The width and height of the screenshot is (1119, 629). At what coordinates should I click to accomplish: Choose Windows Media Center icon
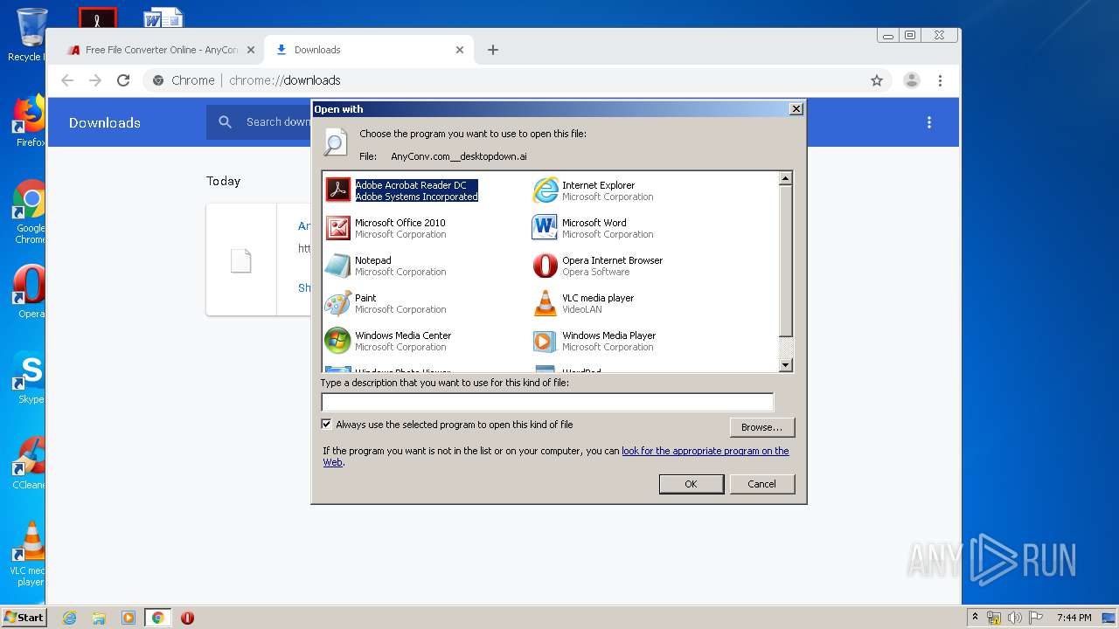337,340
